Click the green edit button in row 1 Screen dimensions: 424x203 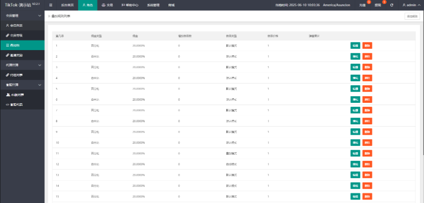(355, 46)
